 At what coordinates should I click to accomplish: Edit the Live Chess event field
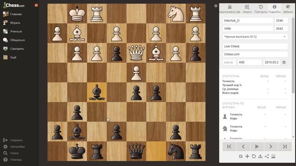[255, 46]
